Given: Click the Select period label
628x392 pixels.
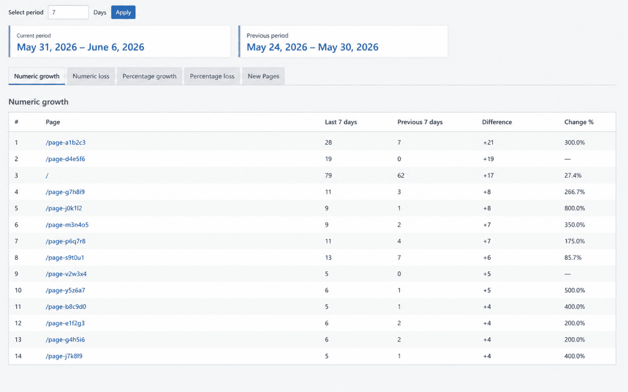Looking at the screenshot, I should tap(26, 12).
